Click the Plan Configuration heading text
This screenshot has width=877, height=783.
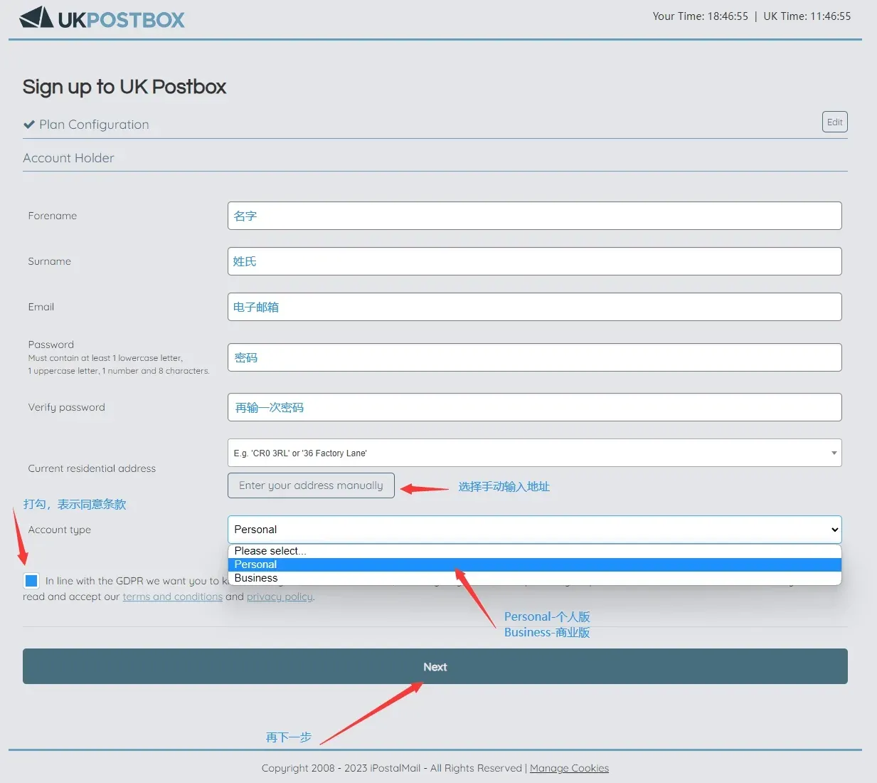(94, 125)
